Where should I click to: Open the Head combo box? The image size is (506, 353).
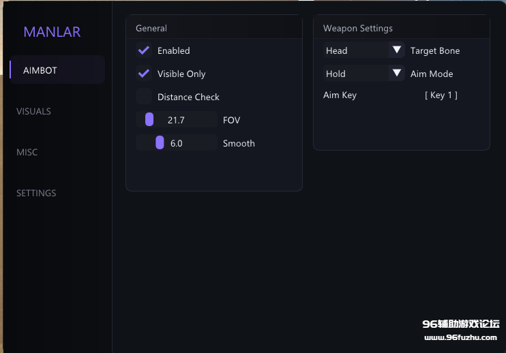click(x=356, y=50)
